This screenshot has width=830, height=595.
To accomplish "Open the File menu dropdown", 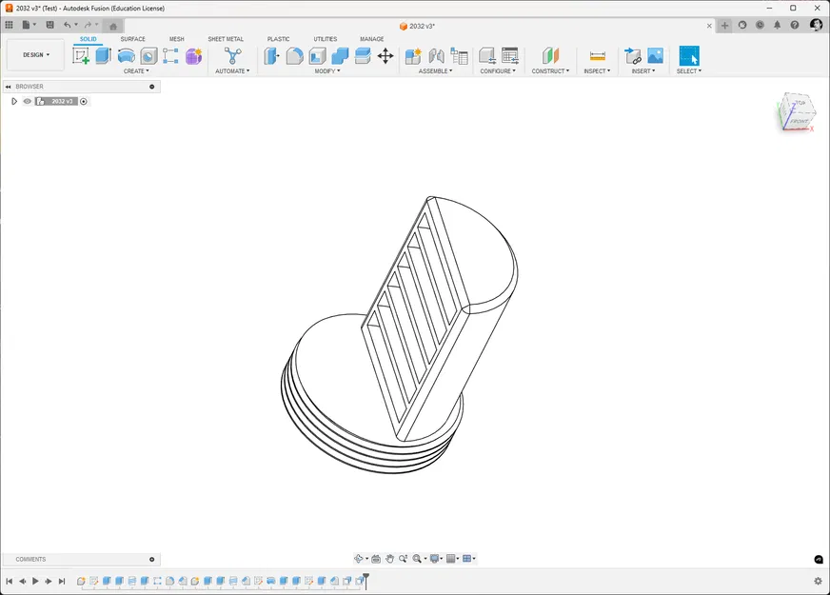I will coord(30,25).
